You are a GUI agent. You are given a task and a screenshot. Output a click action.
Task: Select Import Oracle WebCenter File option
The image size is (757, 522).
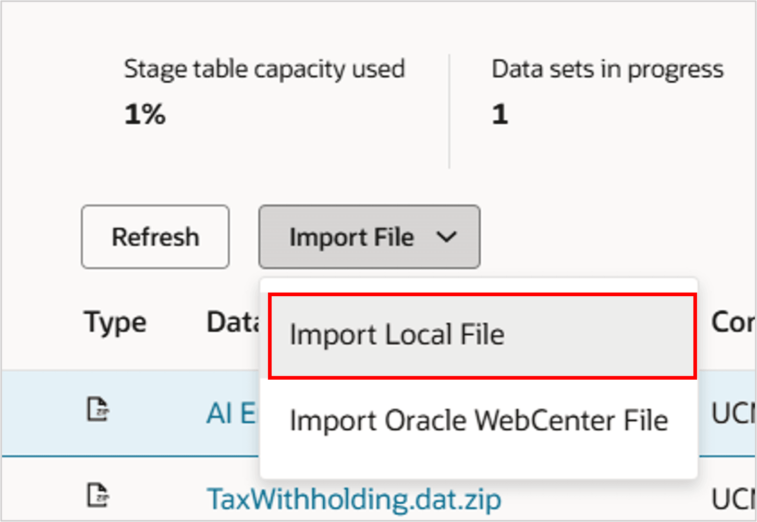coord(479,421)
